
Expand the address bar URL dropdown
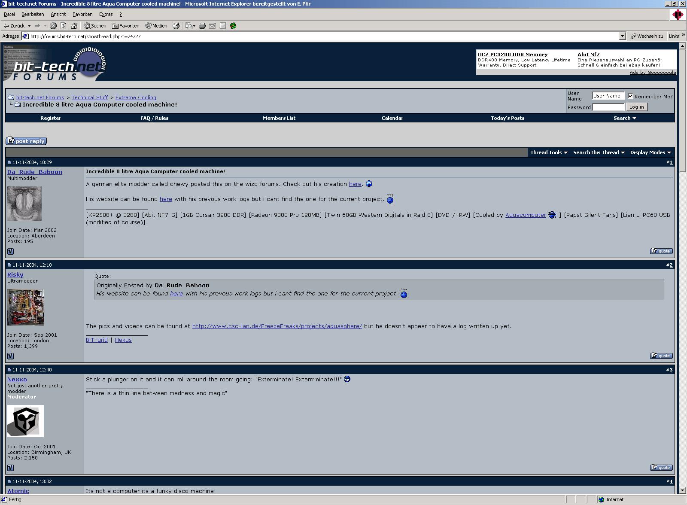(622, 37)
